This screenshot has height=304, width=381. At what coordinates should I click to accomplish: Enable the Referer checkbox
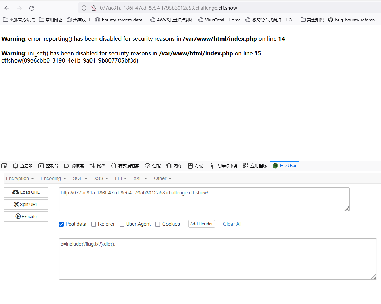pos(94,224)
